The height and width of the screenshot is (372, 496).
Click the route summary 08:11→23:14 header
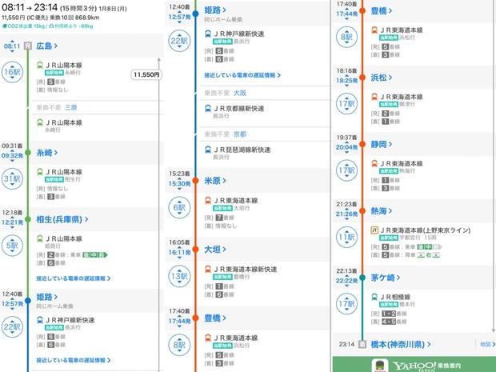point(65,8)
